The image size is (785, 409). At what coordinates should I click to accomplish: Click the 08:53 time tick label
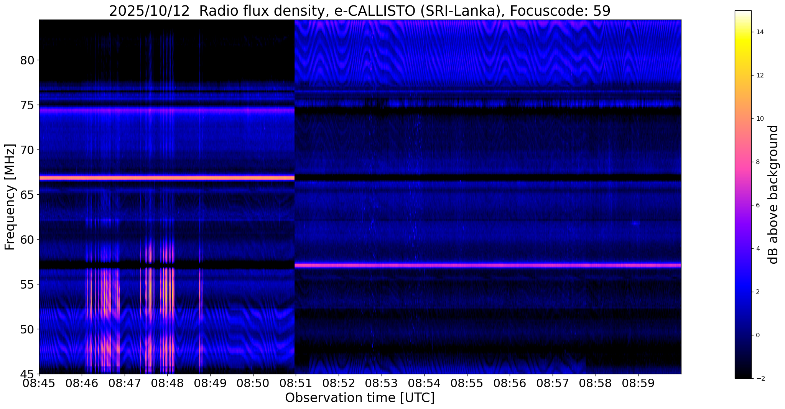pyautogui.click(x=382, y=383)
